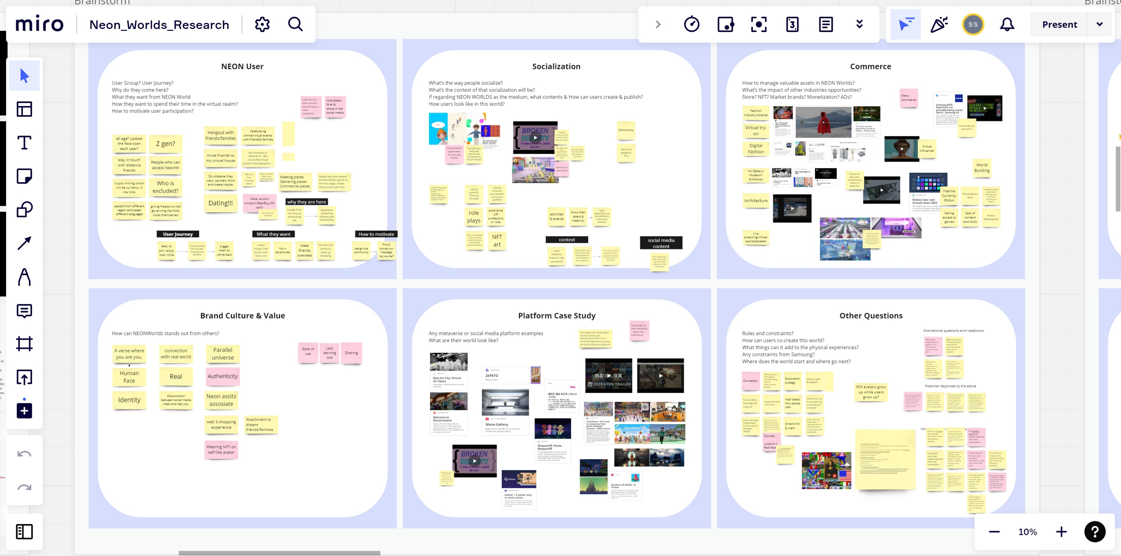This screenshot has height=556, width=1121.
Task: Pick the Sticky note tool
Action: tap(24, 176)
